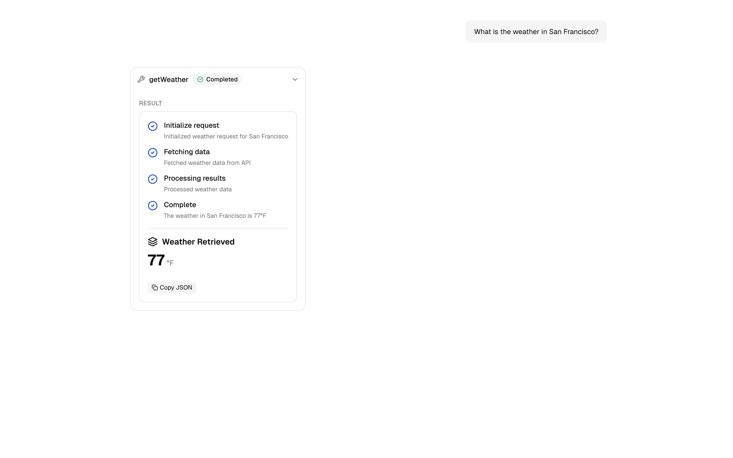Click the wrench icon beside getWeather
This screenshot has width=733, height=458.
tap(141, 79)
